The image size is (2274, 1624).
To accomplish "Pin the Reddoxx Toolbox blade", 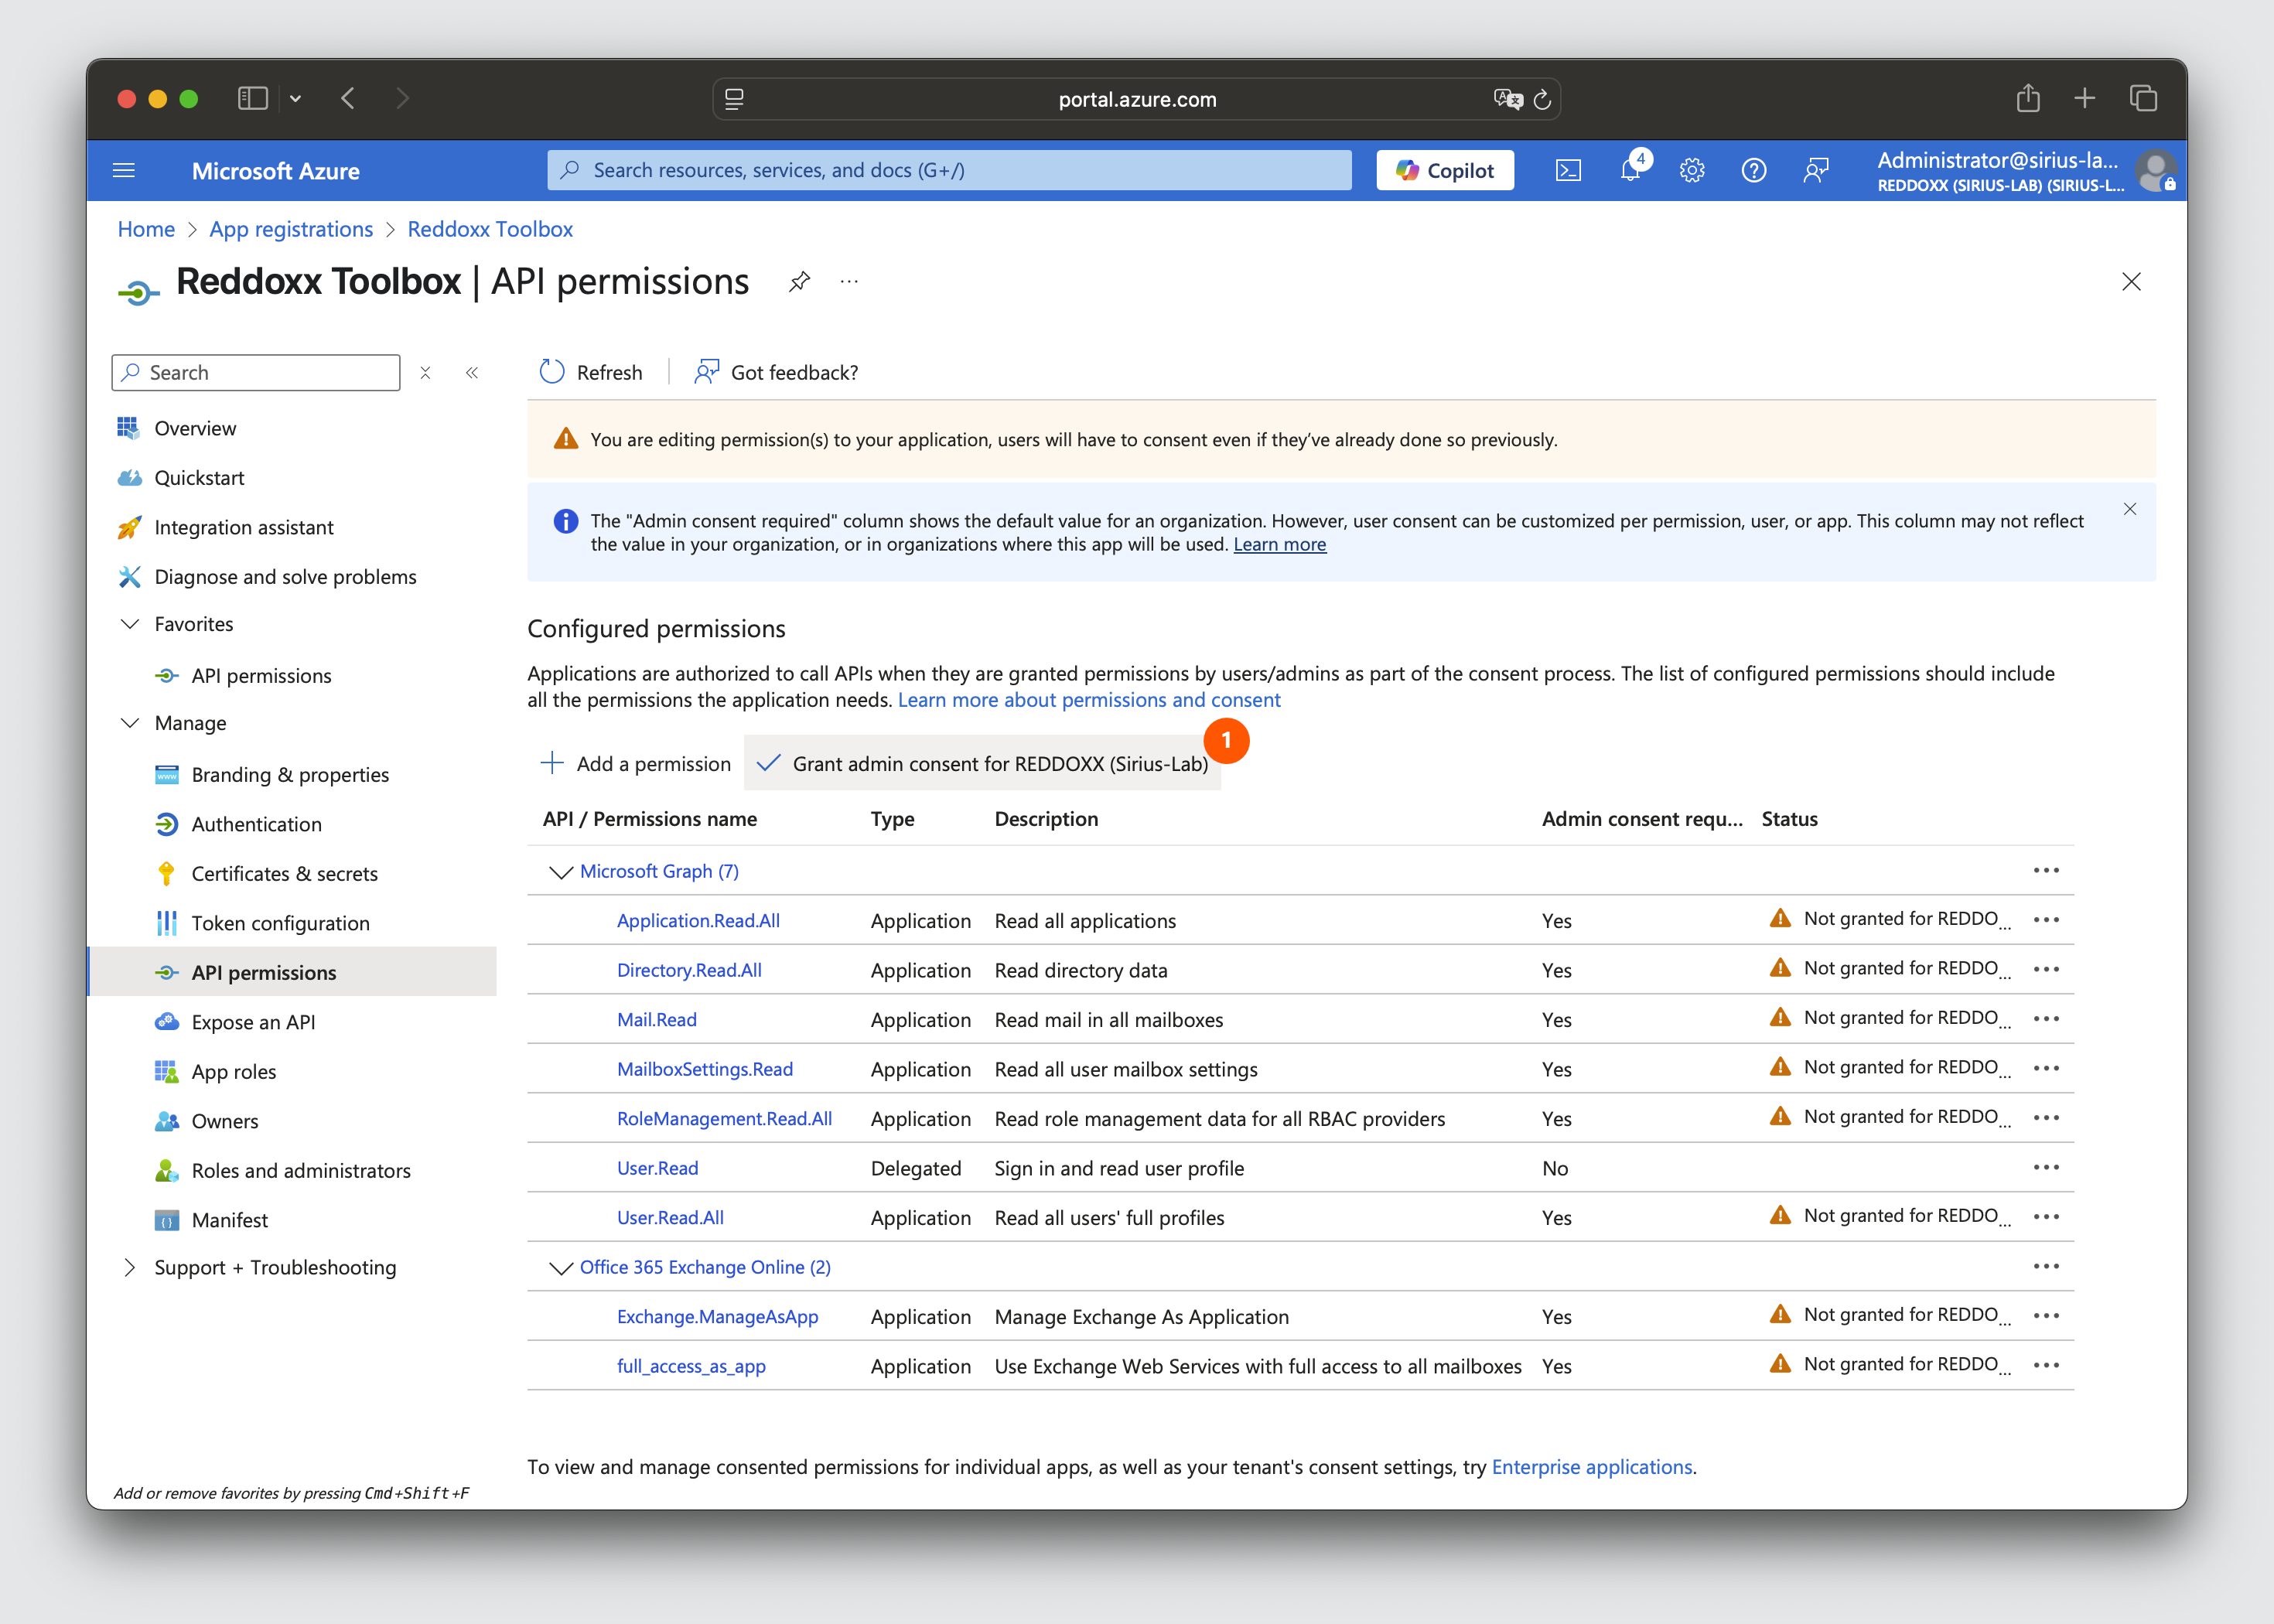I will (799, 282).
